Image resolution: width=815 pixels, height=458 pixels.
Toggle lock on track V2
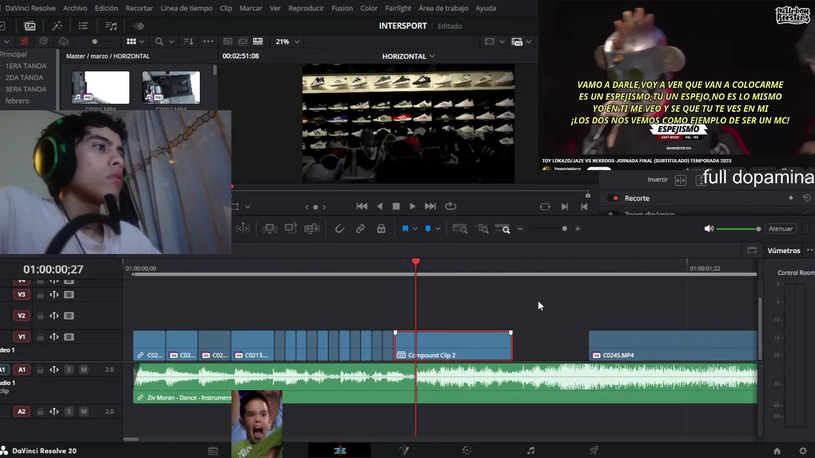(40, 316)
